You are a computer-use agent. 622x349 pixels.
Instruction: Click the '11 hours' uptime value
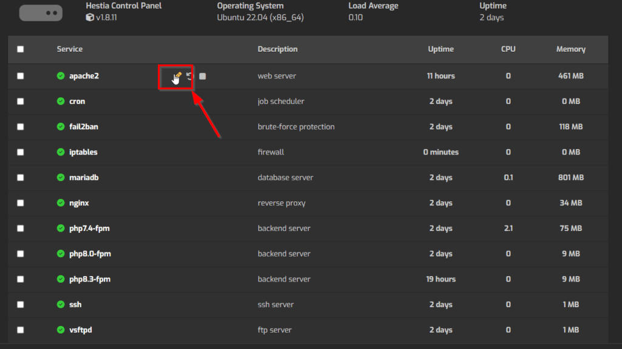(x=441, y=76)
